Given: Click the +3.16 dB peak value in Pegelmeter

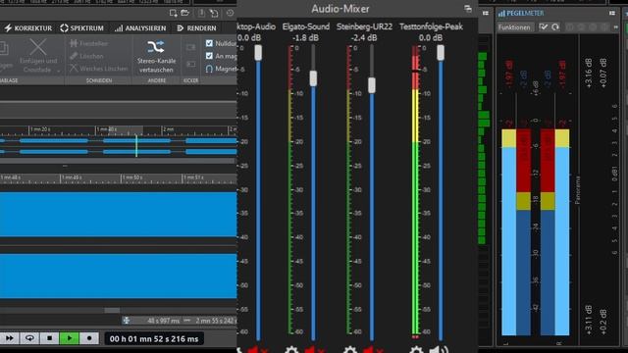Looking at the screenshot, I should click(589, 73).
